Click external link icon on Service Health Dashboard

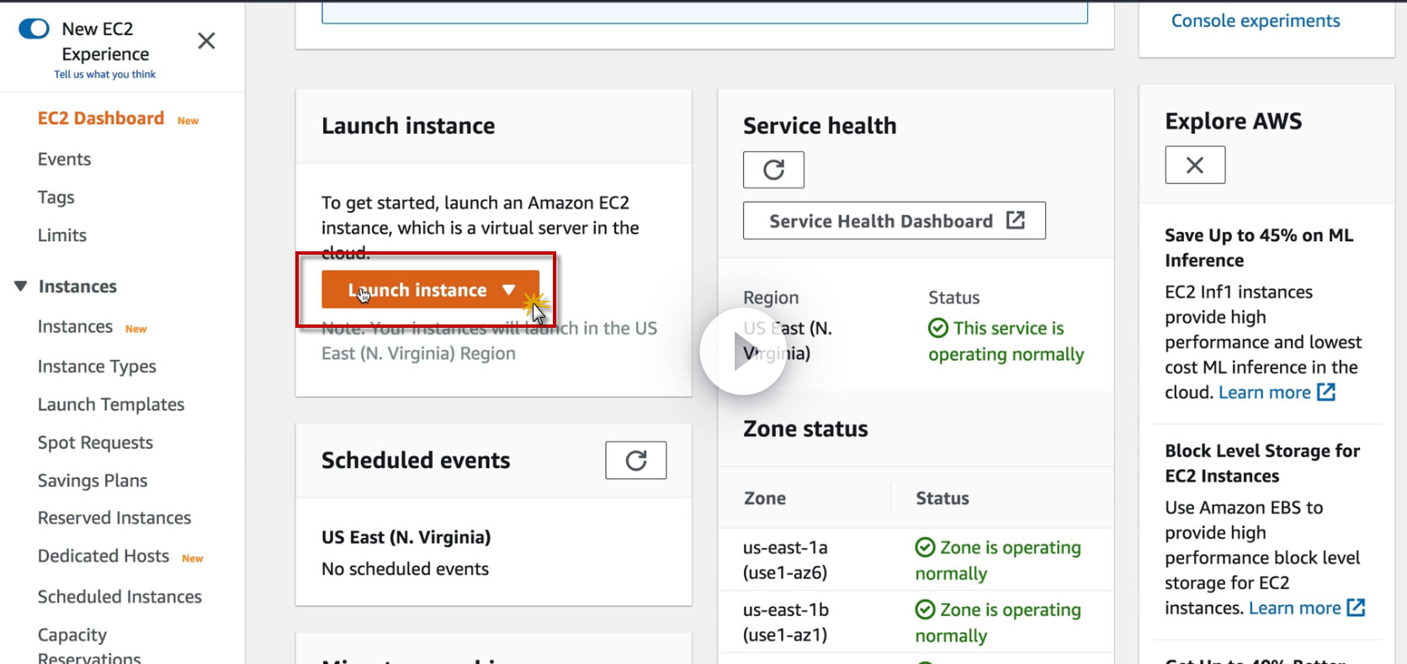pos(1016,220)
